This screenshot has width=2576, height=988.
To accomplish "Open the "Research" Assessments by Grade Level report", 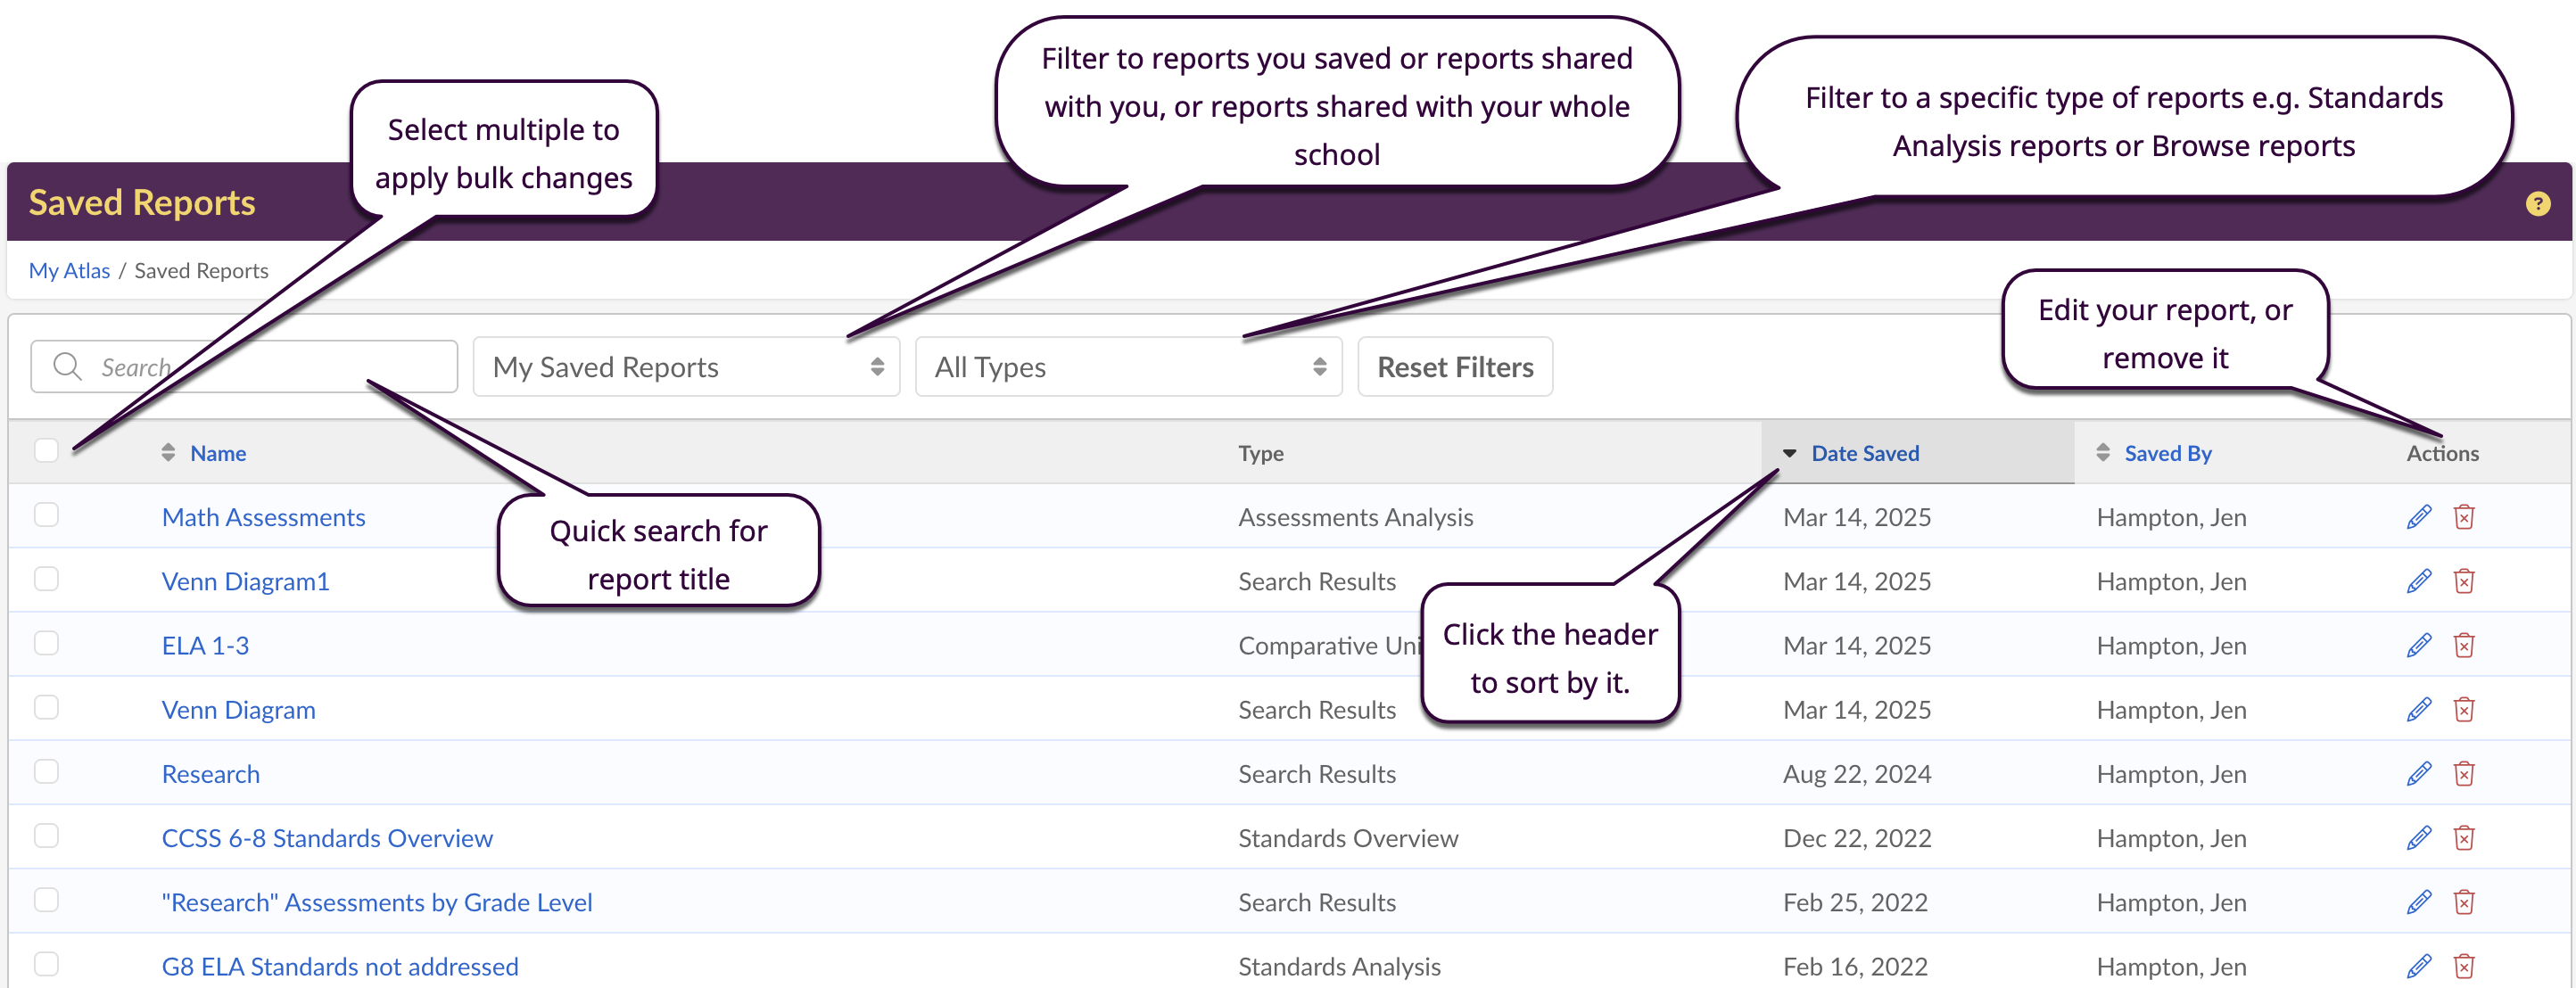I will pos(376,902).
